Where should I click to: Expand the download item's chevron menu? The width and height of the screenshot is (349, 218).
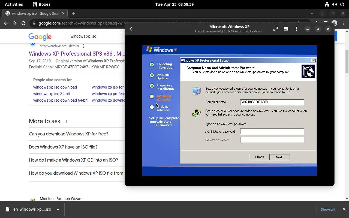click(58, 209)
